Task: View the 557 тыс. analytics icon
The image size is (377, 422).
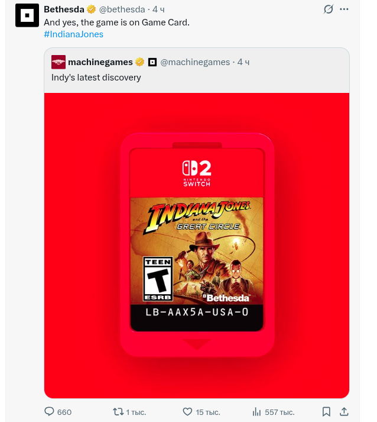Action: pos(256,412)
